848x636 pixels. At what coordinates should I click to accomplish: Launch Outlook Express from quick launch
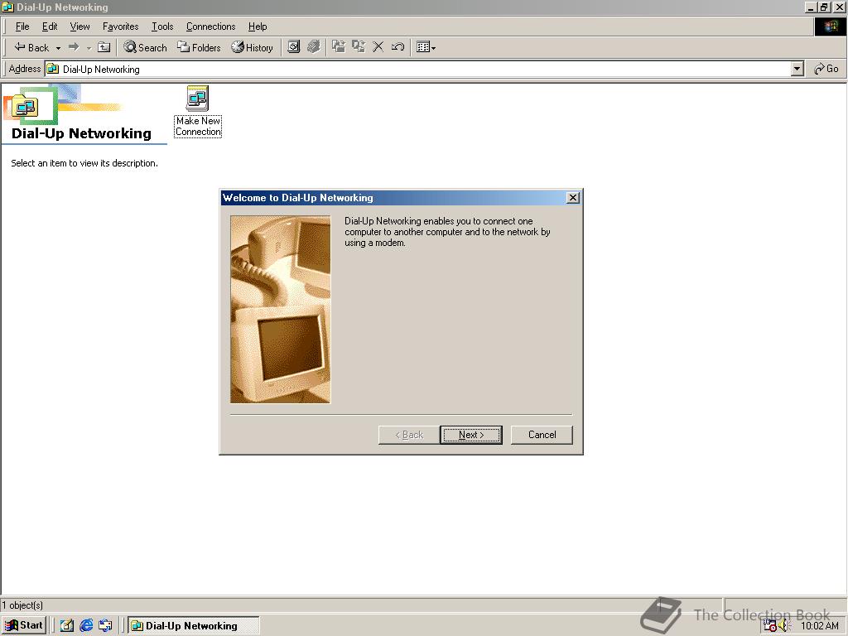point(105,626)
